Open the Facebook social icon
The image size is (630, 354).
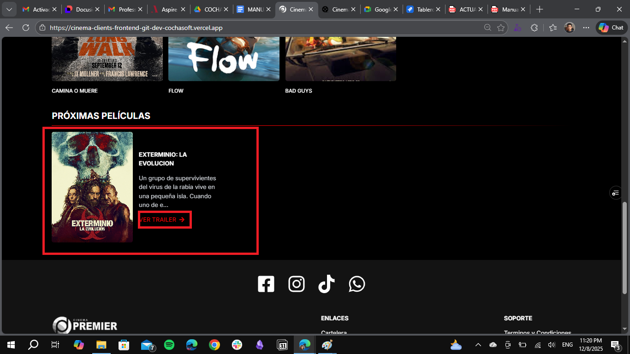[266, 284]
